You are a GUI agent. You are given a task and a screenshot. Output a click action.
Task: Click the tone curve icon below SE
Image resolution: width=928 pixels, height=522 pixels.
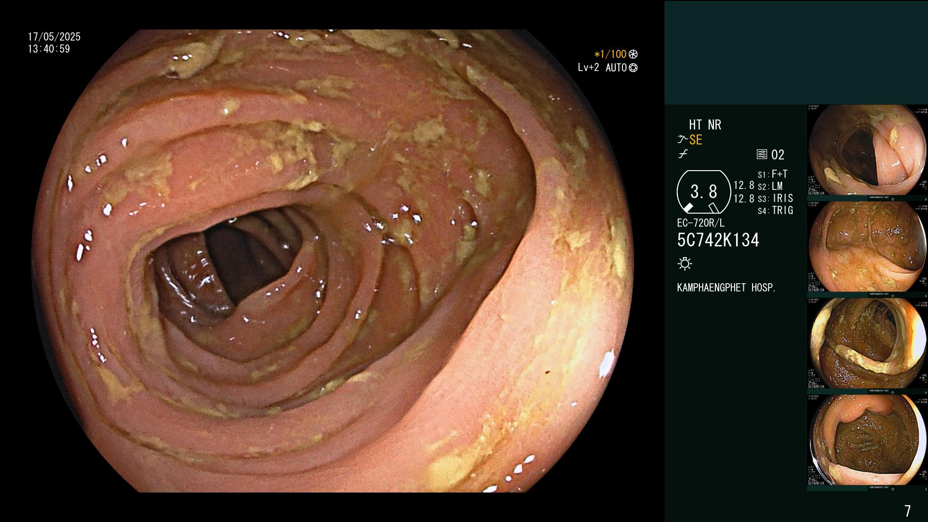tap(683, 154)
